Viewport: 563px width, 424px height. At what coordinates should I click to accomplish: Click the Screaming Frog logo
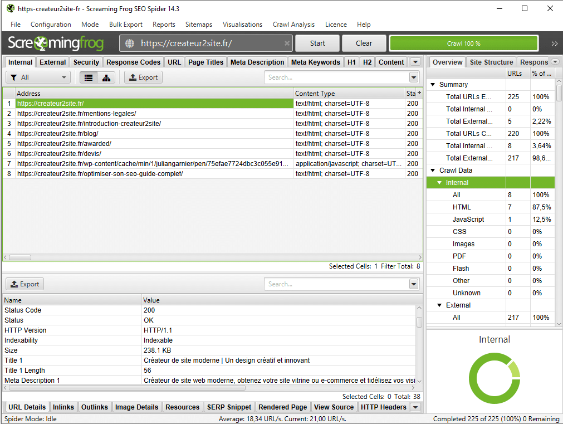[x=56, y=43]
